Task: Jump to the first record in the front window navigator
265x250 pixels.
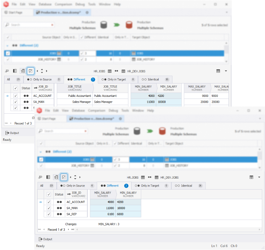Action: point(39,229)
